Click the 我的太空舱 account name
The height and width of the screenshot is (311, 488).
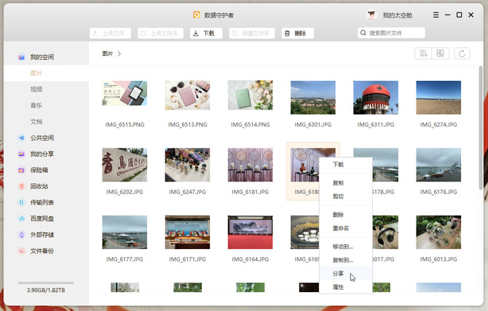[x=398, y=15]
